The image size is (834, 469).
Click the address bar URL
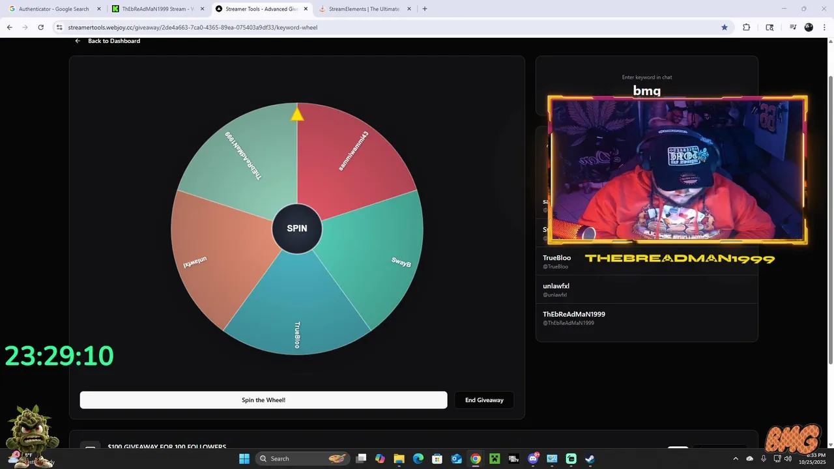coord(193,27)
